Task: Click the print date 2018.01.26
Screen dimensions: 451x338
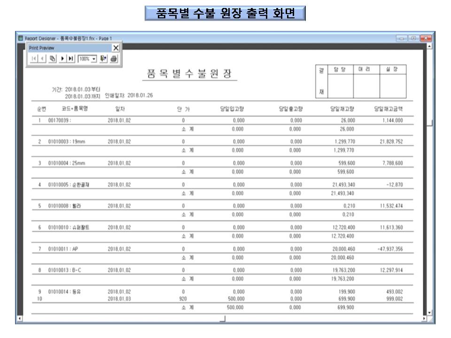Action: (x=140, y=95)
